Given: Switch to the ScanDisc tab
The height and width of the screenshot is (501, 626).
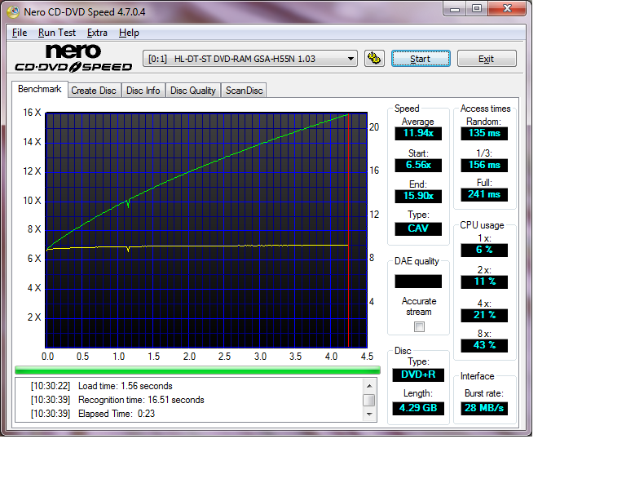Looking at the screenshot, I should click(x=244, y=91).
